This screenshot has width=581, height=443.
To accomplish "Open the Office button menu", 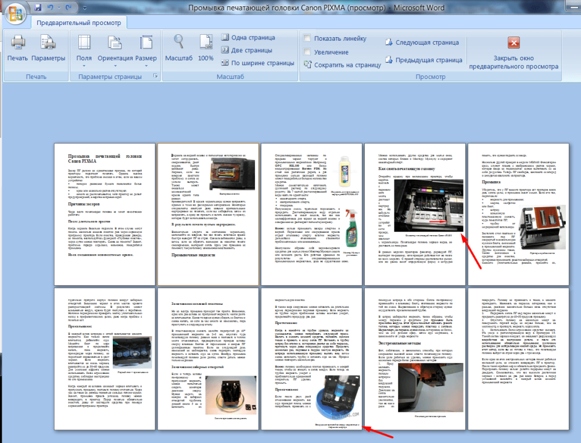I will (15, 13).
